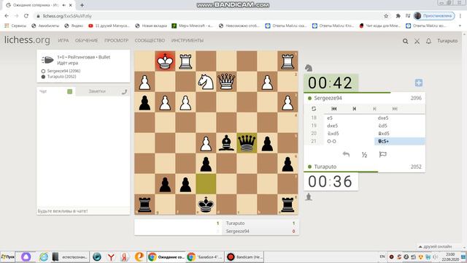Launch Internet Explorer from the taskbar
This screenshot has width=467, height=263.
coord(44,256)
